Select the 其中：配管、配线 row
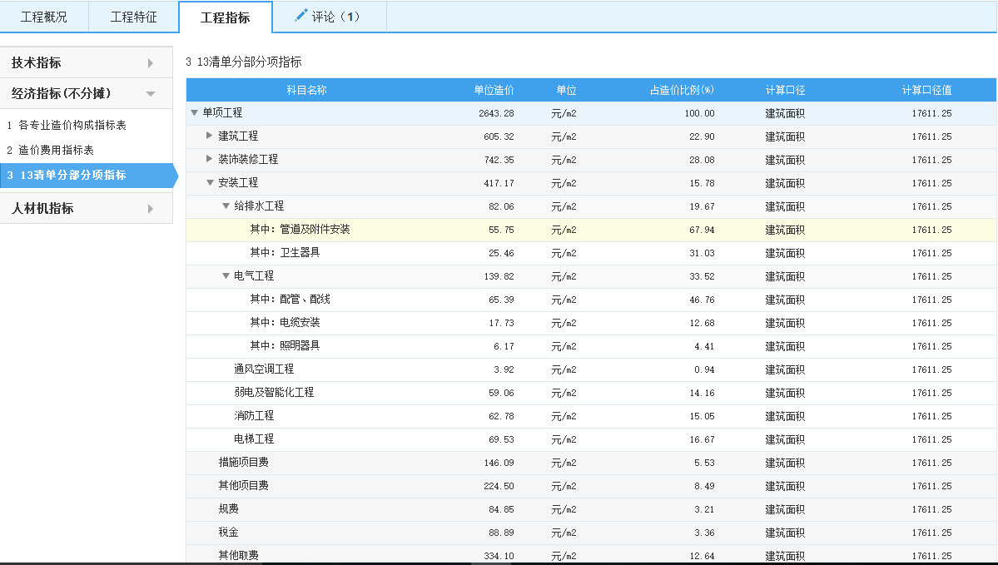The image size is (998, 565). [x=591, y=300]
